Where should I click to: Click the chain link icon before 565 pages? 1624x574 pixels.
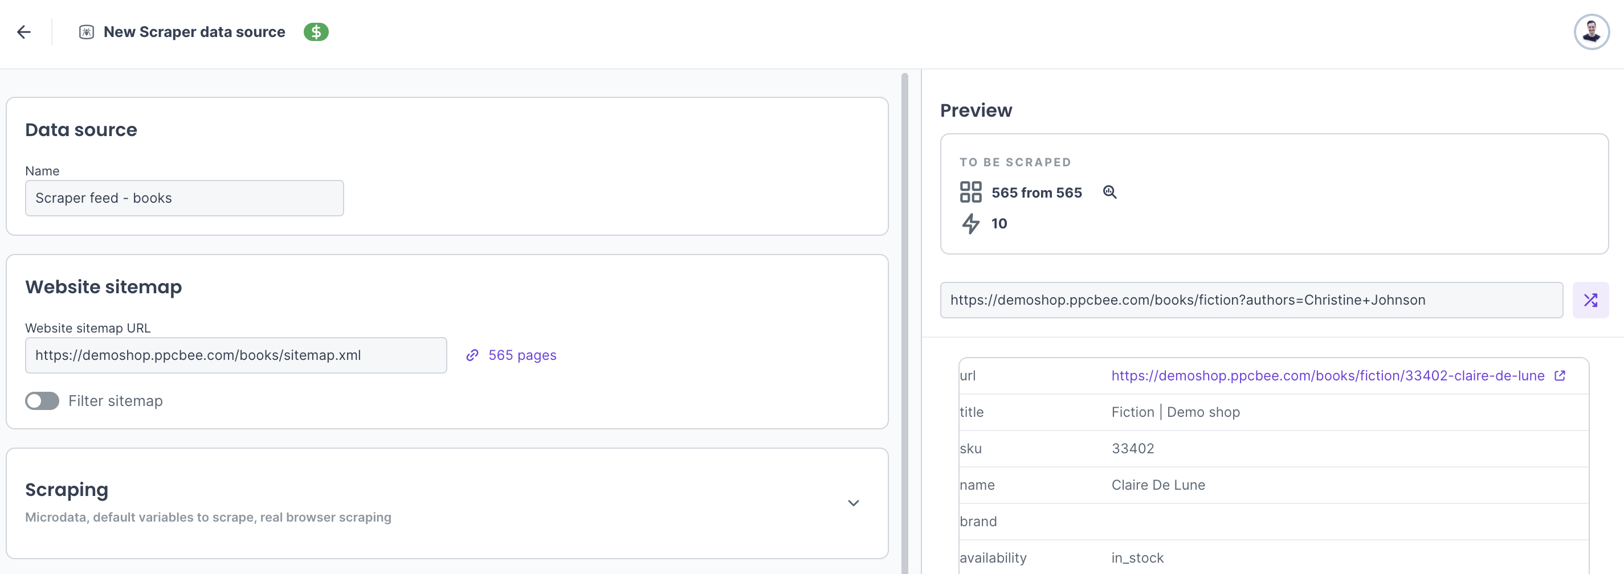(472, 355)
